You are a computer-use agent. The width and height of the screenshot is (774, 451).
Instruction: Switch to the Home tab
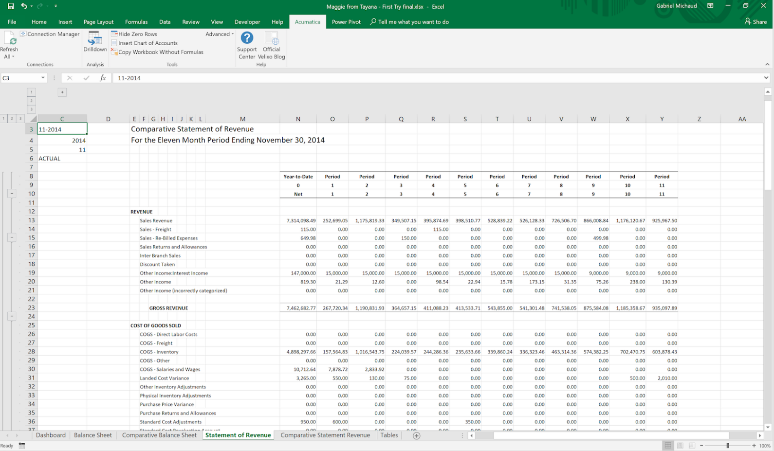click(39, 22)
